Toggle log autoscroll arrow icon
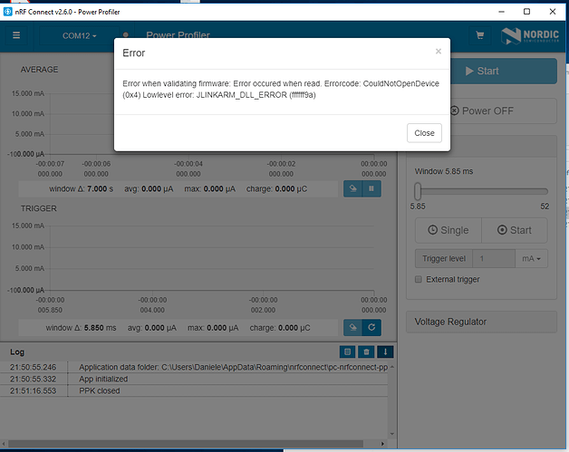The height and width of the screenshot is (452, 569). click(x=385, y=351)
